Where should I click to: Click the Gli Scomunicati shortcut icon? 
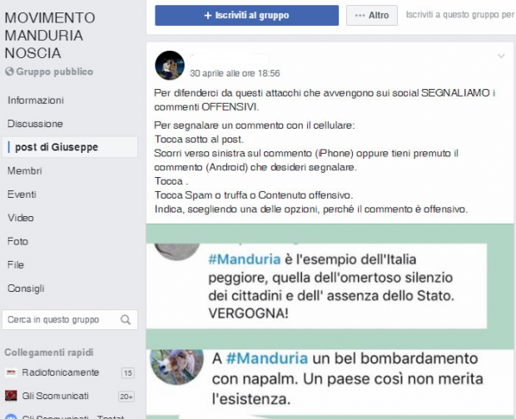[11, 396]
